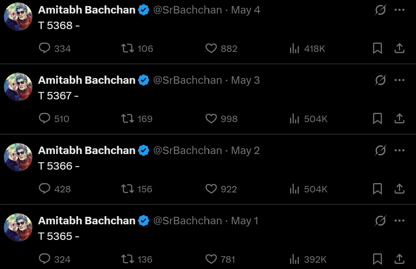The height and width of the screenshot is (269, 416).
Task: Open the @SrBachchan handle on May 4 tweet
Action: point(187,10)
